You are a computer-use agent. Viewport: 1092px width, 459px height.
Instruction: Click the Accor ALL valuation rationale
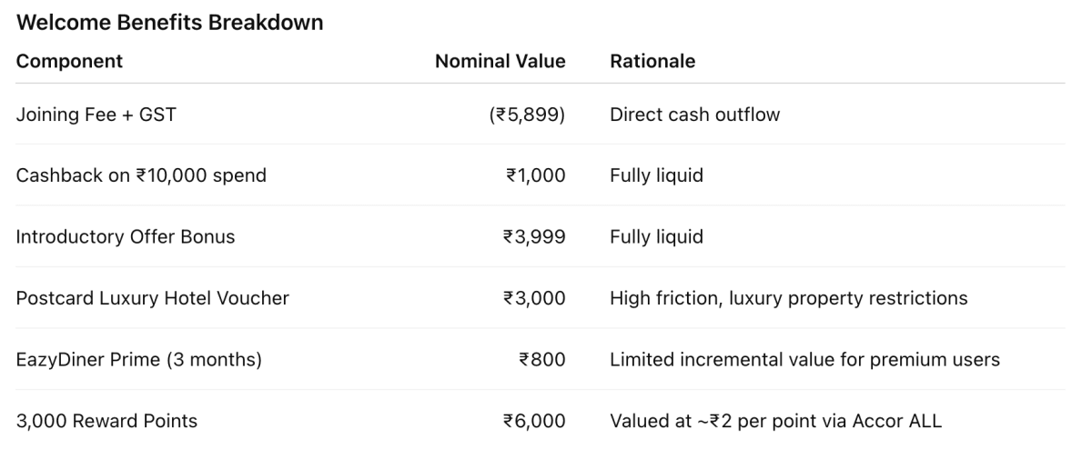(775, 421)
